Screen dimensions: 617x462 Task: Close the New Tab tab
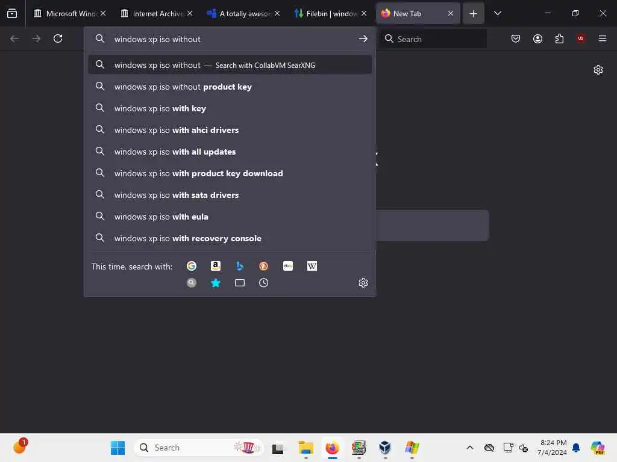point(451,13)
